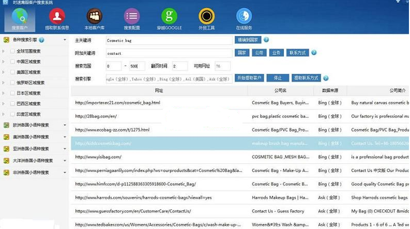Image resolution: width=410 pixels, height=229 pixels.
Task: Check the 中国区域搜索 checkbox
Action: [12, 62]
